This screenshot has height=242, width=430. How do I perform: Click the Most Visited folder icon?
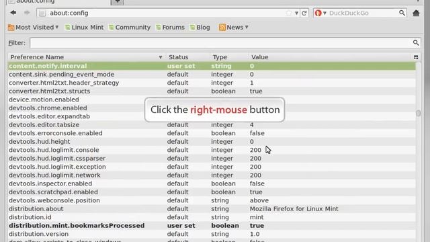[x=11, y=27]
